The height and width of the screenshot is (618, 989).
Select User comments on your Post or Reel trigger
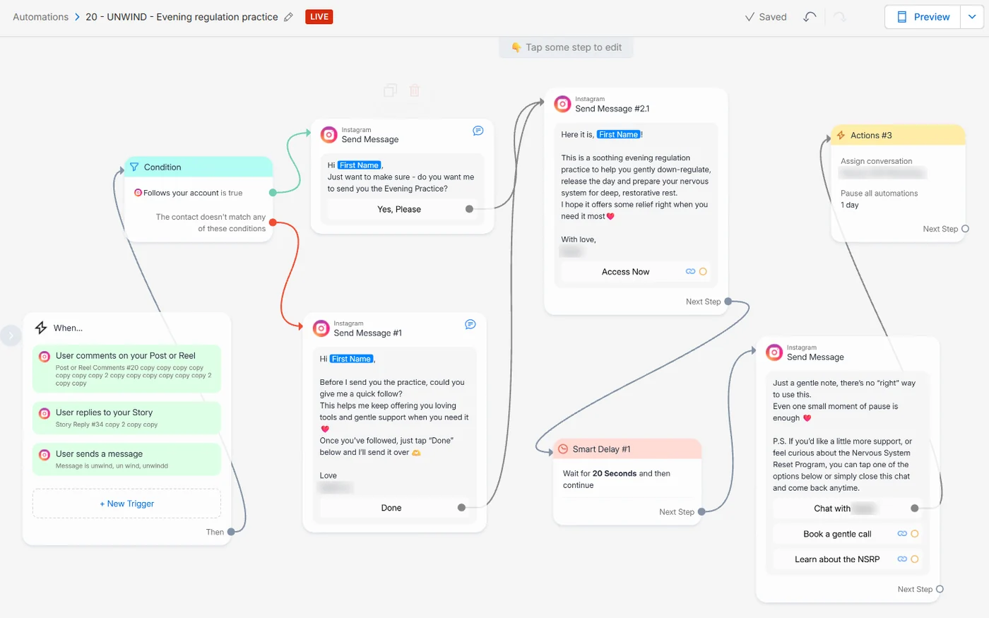click(x=126, y=369)
